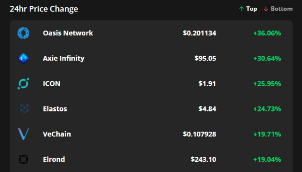
Task: Switch to the Bottom losers tab
Action: (282, 9)
